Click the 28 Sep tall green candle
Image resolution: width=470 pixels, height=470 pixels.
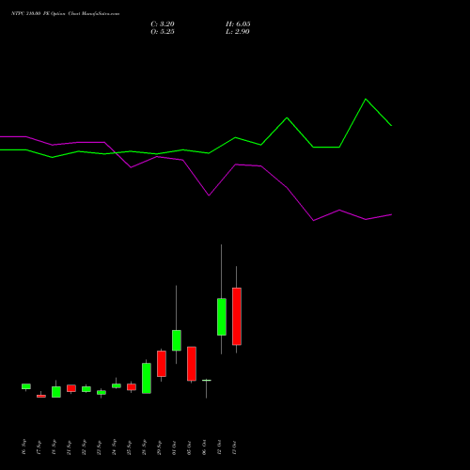[x=147, y=378]
